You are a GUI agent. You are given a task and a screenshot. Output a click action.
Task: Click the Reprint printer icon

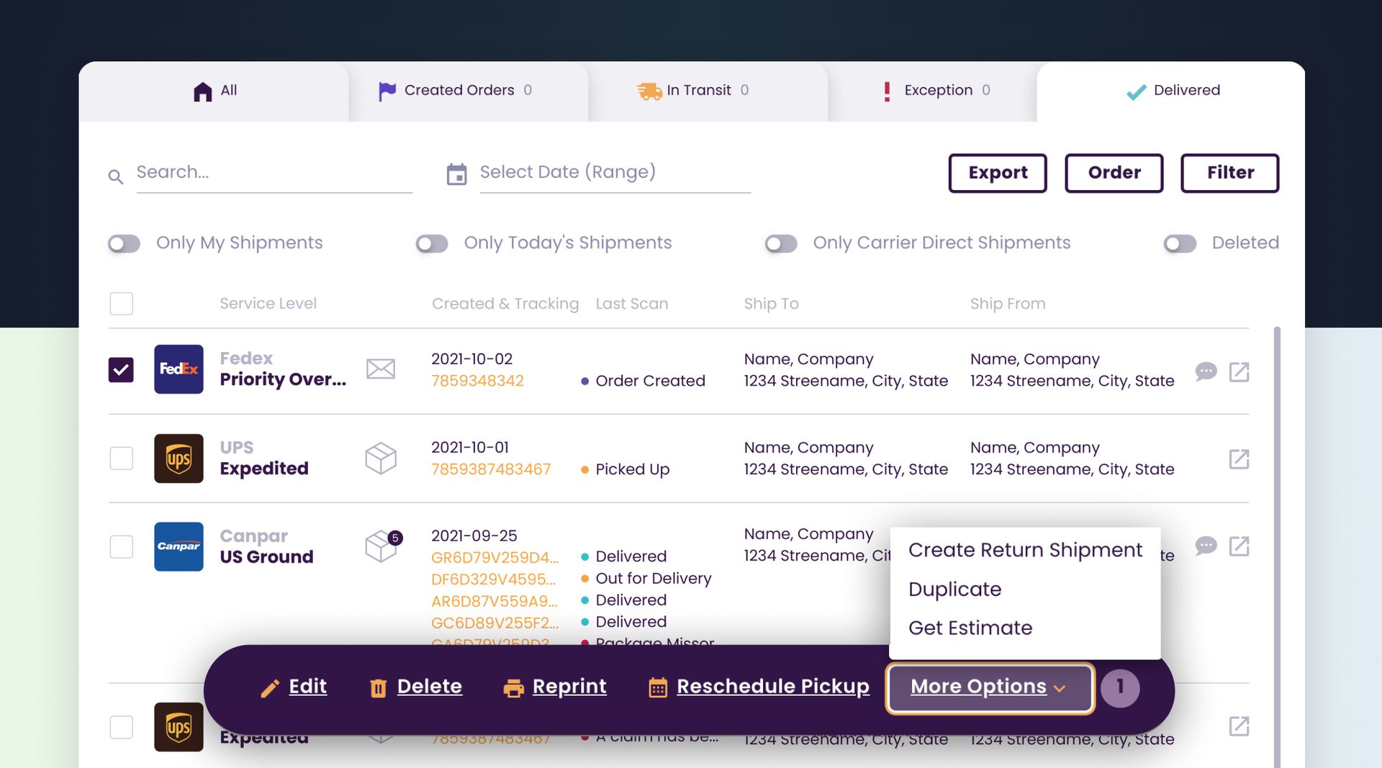click(x=513, y=687)
